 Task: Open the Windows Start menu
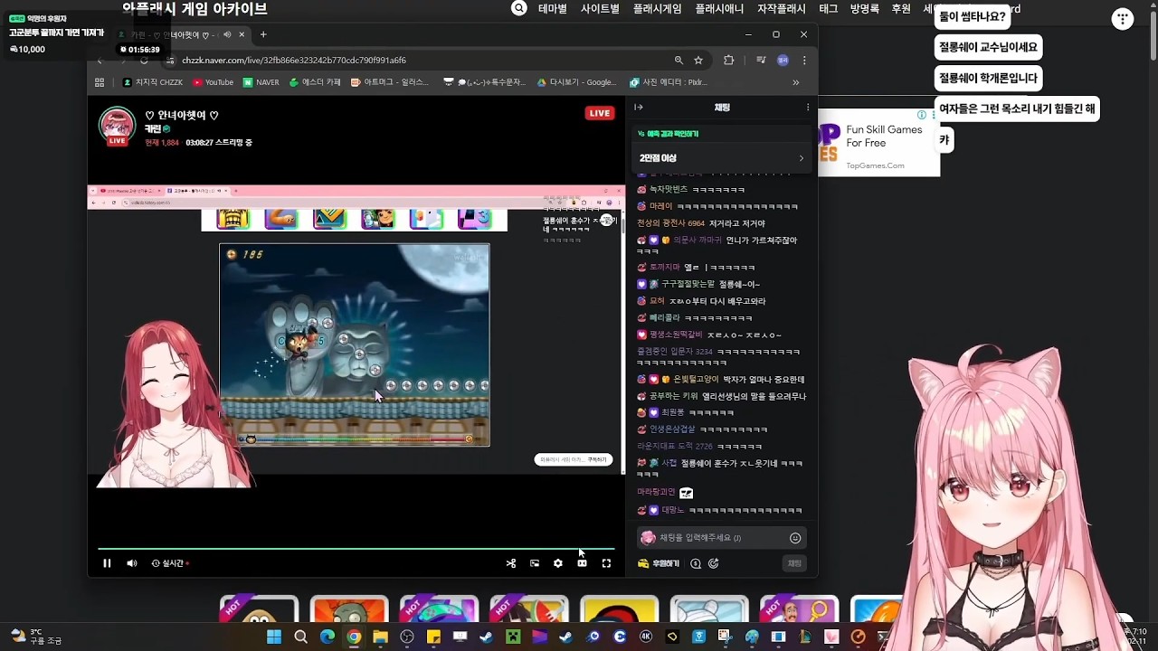(274, 637)
